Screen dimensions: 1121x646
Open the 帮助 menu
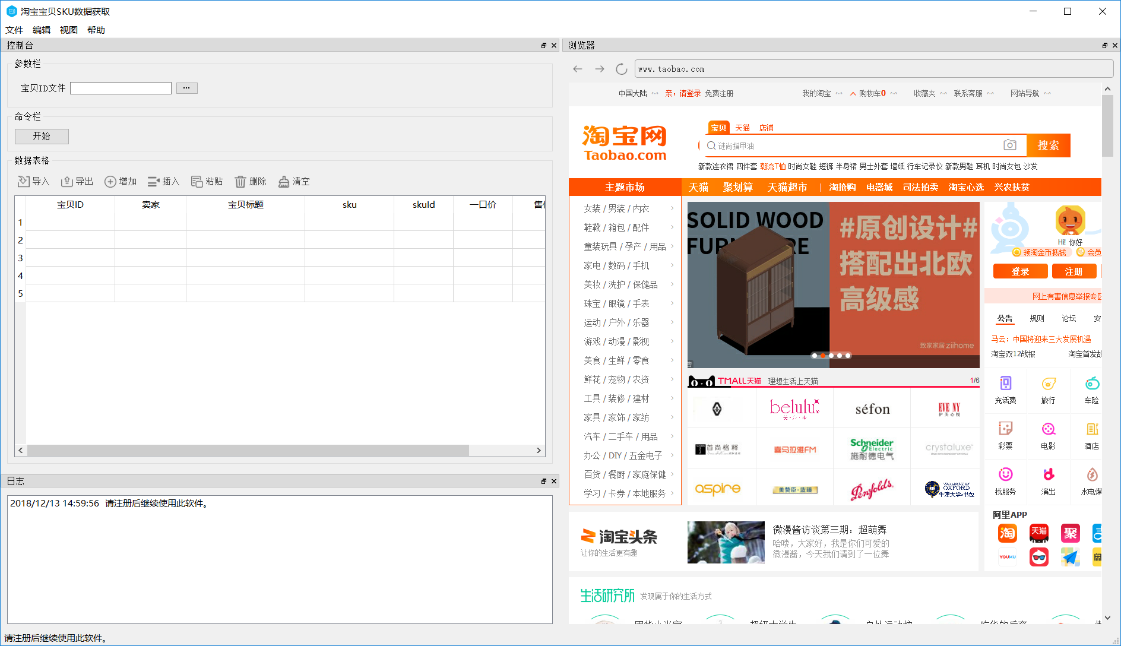96,30
